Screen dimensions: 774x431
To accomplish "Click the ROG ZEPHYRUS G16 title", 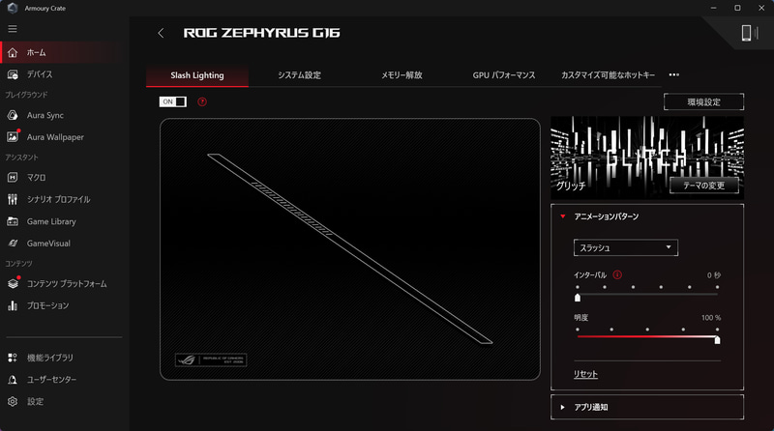I will pos(261,33).
